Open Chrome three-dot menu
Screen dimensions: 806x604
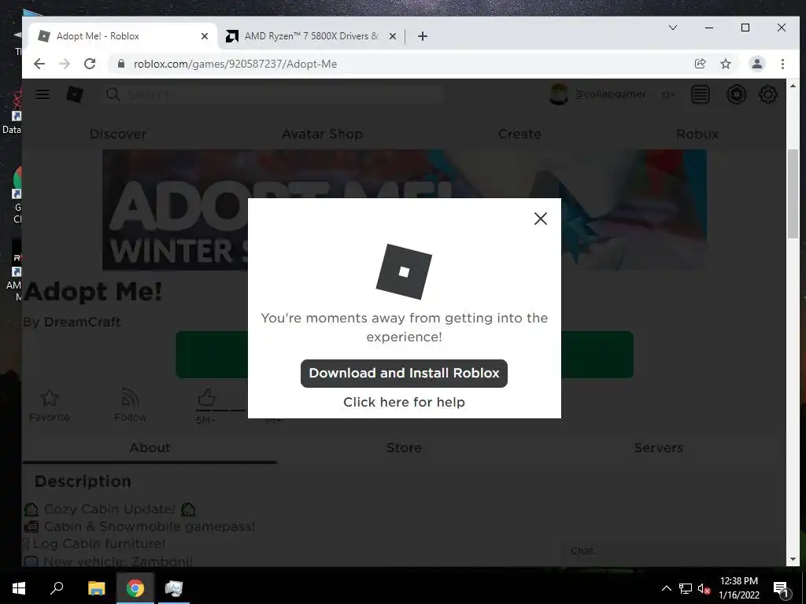(x=782, y=64)
